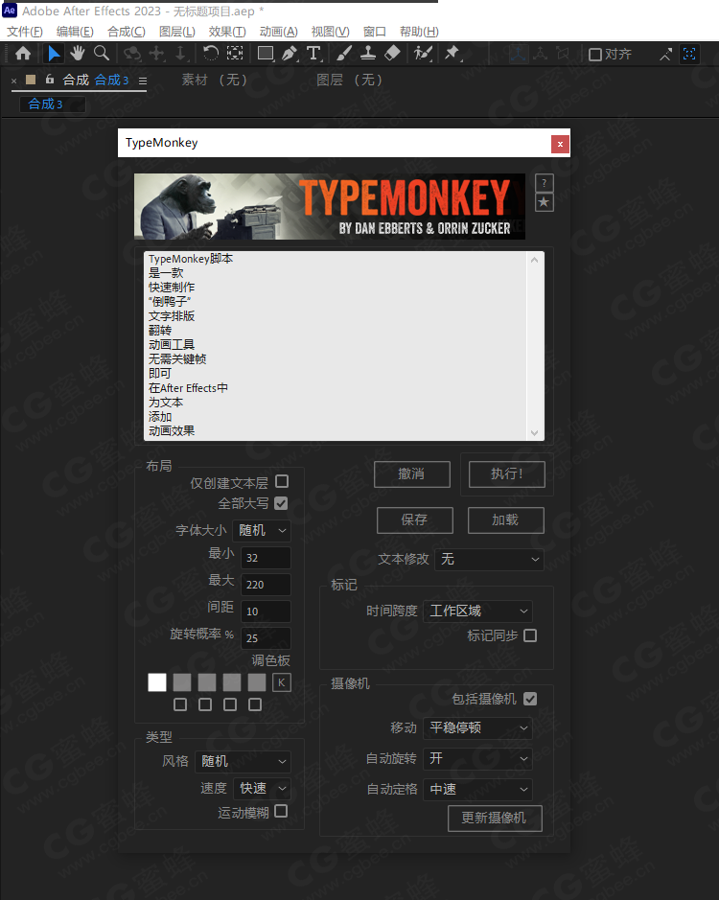
Task: Open 时间跨度 dropdown showing 工作区域
Action: (477, 611)
